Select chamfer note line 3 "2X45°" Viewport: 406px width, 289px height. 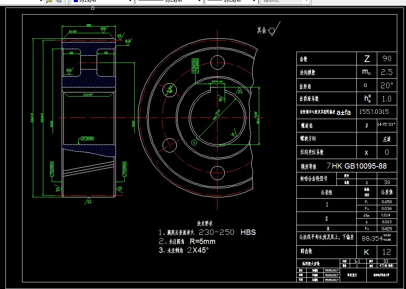(198, 250)
